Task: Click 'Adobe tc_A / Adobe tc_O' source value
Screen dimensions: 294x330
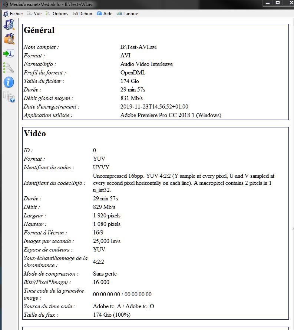Action: pos(123,306)
